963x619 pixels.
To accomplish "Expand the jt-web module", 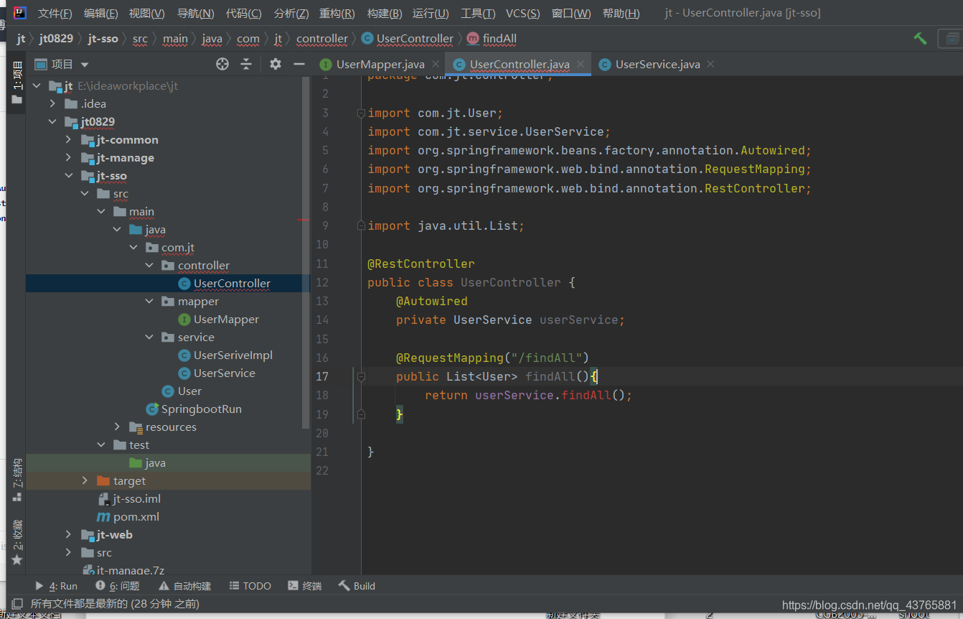I will point(68,535).
